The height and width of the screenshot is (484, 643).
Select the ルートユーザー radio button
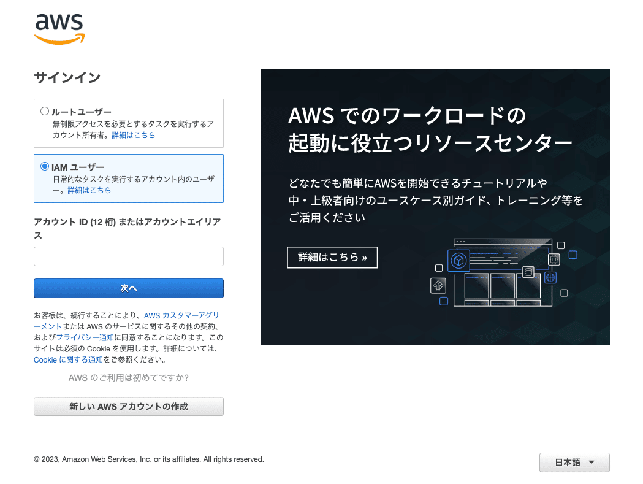45,111
